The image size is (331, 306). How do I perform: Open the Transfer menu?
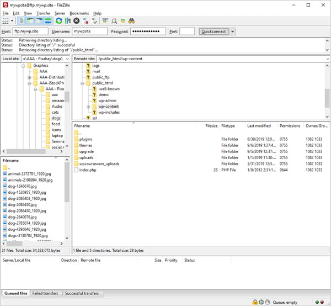(x=43, y=13)
